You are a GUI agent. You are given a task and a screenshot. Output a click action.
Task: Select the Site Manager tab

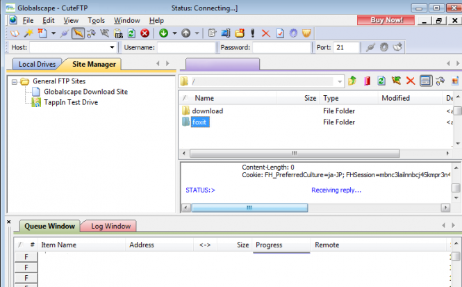coord(94,64)
